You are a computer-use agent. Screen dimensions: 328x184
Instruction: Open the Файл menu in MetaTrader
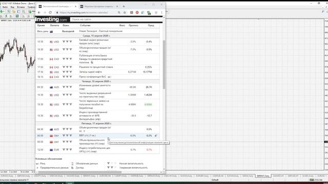pyautogui.click(x=5, y=7)
